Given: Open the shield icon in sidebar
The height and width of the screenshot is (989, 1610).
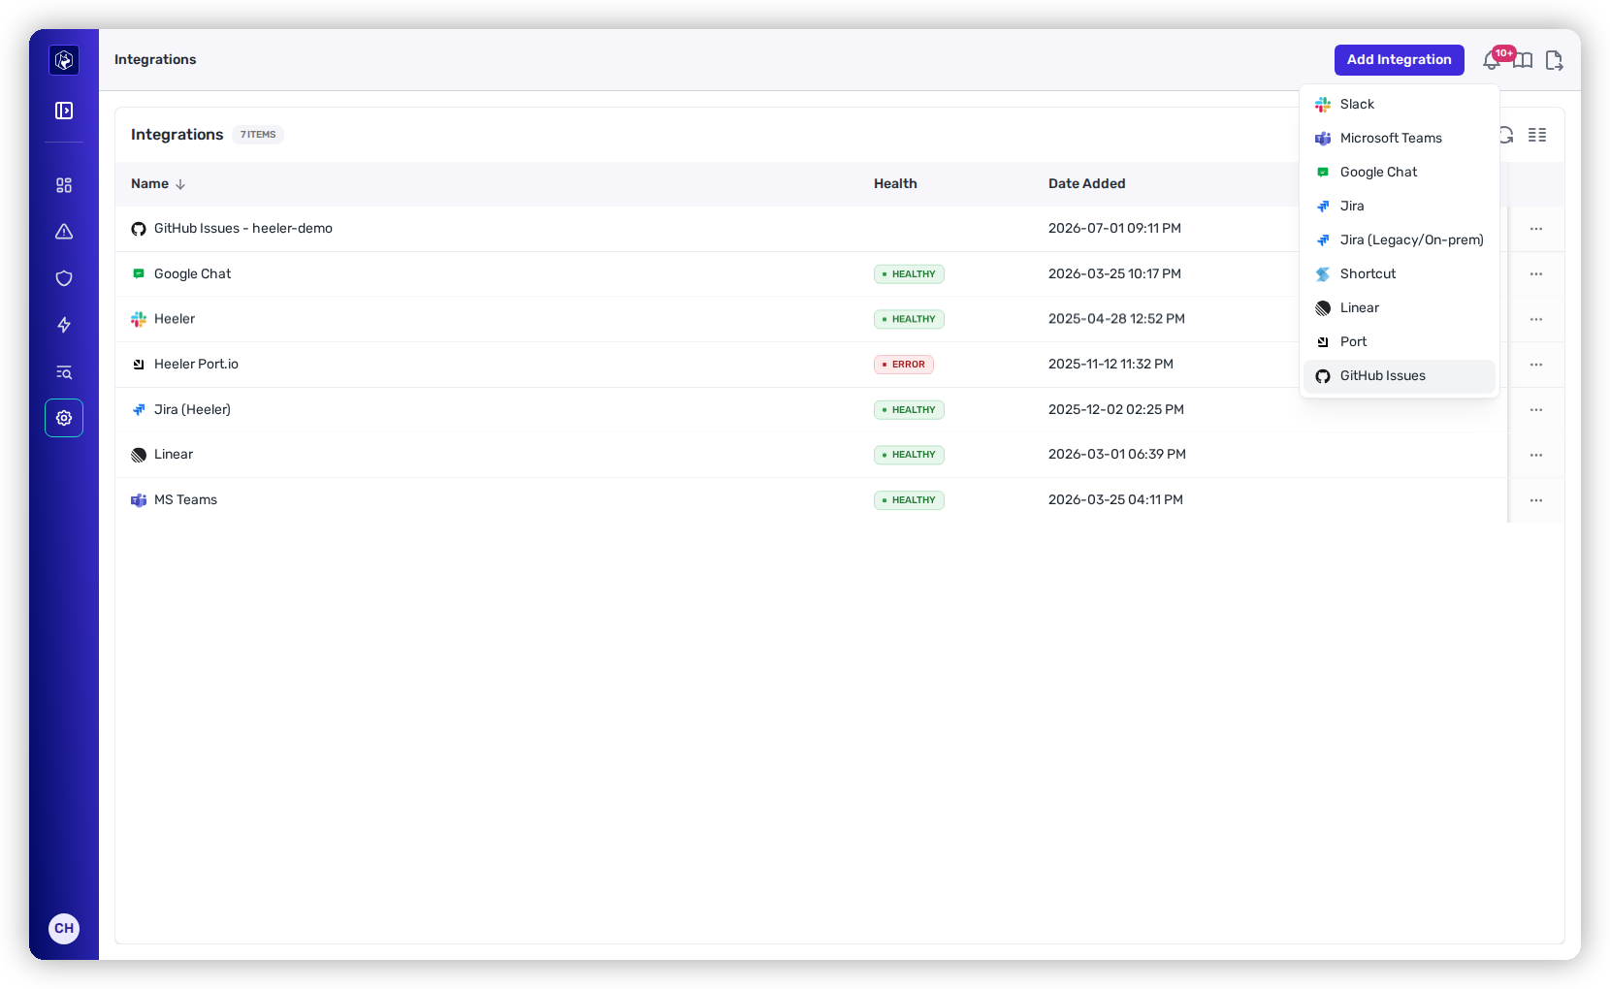Looking at the screenshot, I should click(x=64, y=278).
